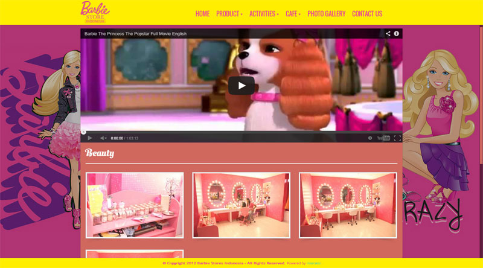Click the 0:00:00 video time display
483x268 pixels.
pos(117,138)
